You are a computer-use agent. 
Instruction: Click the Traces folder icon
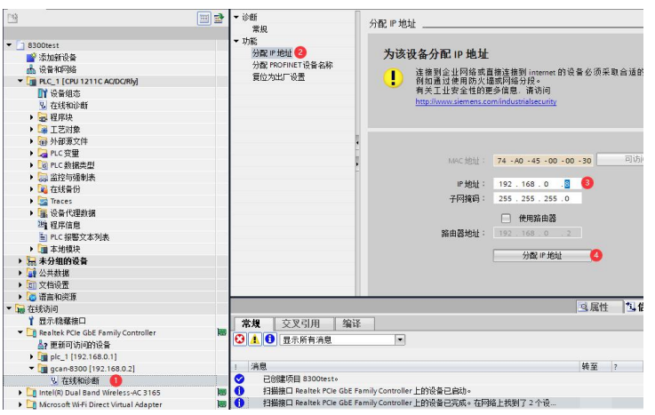point(43,201)
